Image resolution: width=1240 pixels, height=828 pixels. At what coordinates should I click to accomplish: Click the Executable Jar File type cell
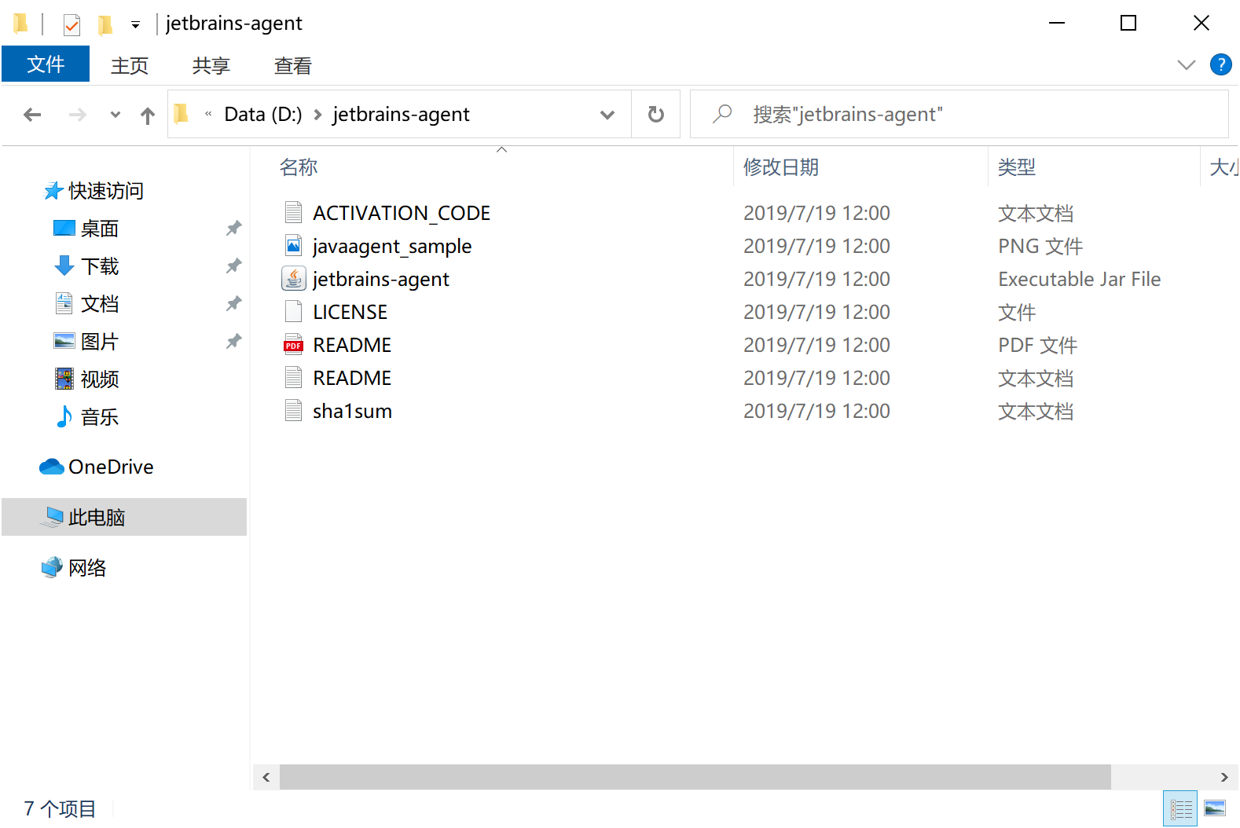tap(1080, 279)
